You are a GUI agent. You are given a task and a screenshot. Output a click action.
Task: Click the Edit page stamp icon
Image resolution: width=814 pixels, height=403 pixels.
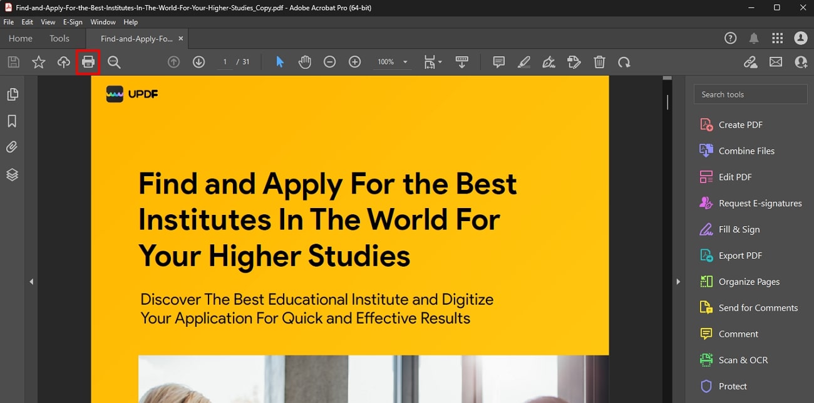(574, 62)
